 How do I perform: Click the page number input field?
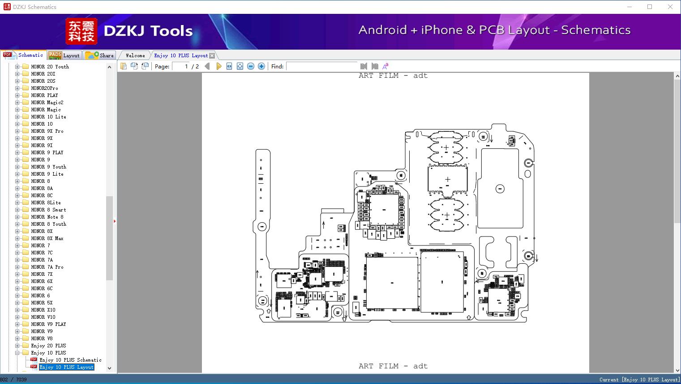[x=181, y=66]
